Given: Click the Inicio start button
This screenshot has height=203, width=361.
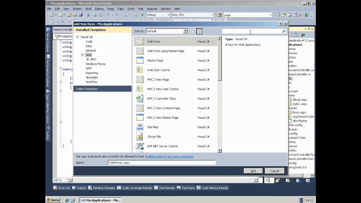Looking at the screenshot, I should coord(53,200).
